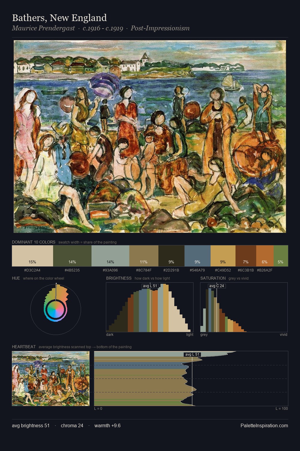This screenshot has width=300, height=451.
Task: Click the title 'Bathers, New England'
Action: pos(59,18)
